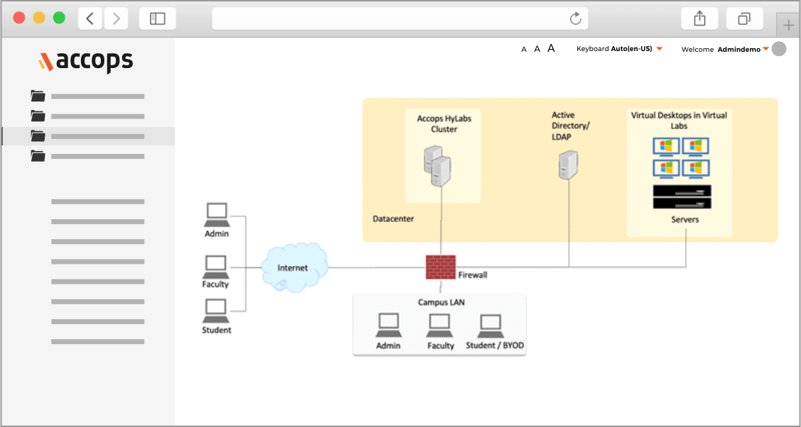Image resolution: width=801 pixels, height=427 pixels.
Task: Reload the page with the refresh icon
Action: coord(575,19)
